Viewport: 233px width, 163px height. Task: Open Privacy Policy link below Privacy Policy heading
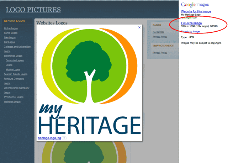160,53
